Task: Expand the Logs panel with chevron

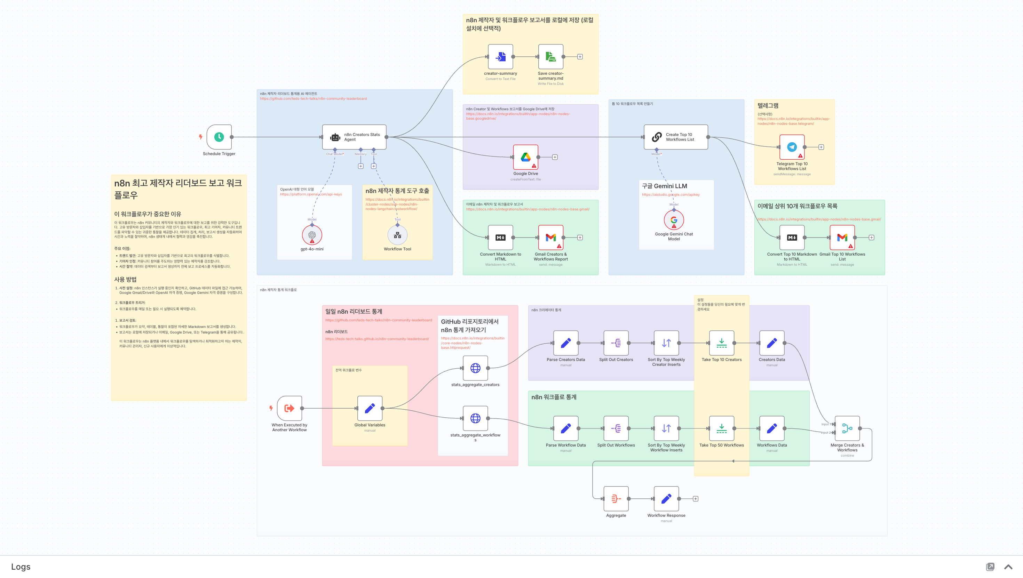Action: click(1008, 567)
